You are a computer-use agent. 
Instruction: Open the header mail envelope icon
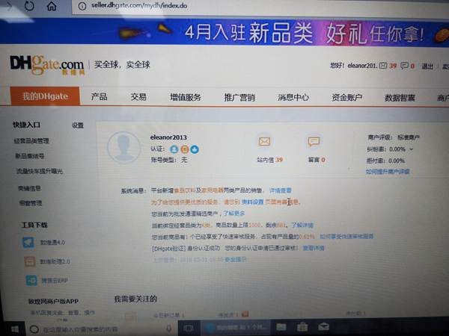click(x=383, y=66)
